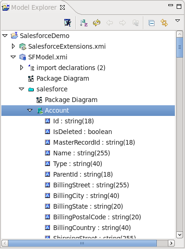Click the IsDeleted column icon
The width and height of the screenshot is (185, 249).
pos(47,132)
